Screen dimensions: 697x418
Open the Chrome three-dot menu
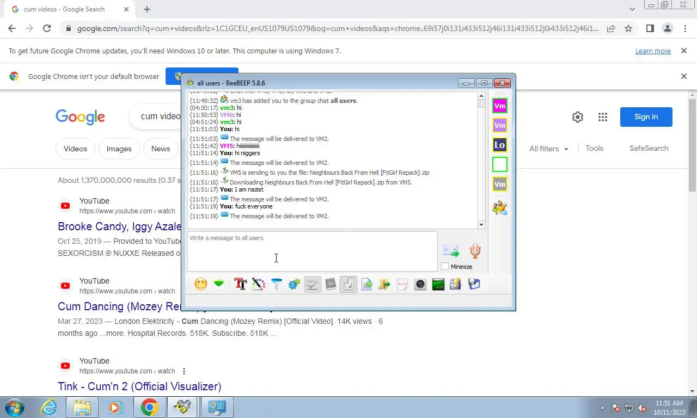(685, 28)
